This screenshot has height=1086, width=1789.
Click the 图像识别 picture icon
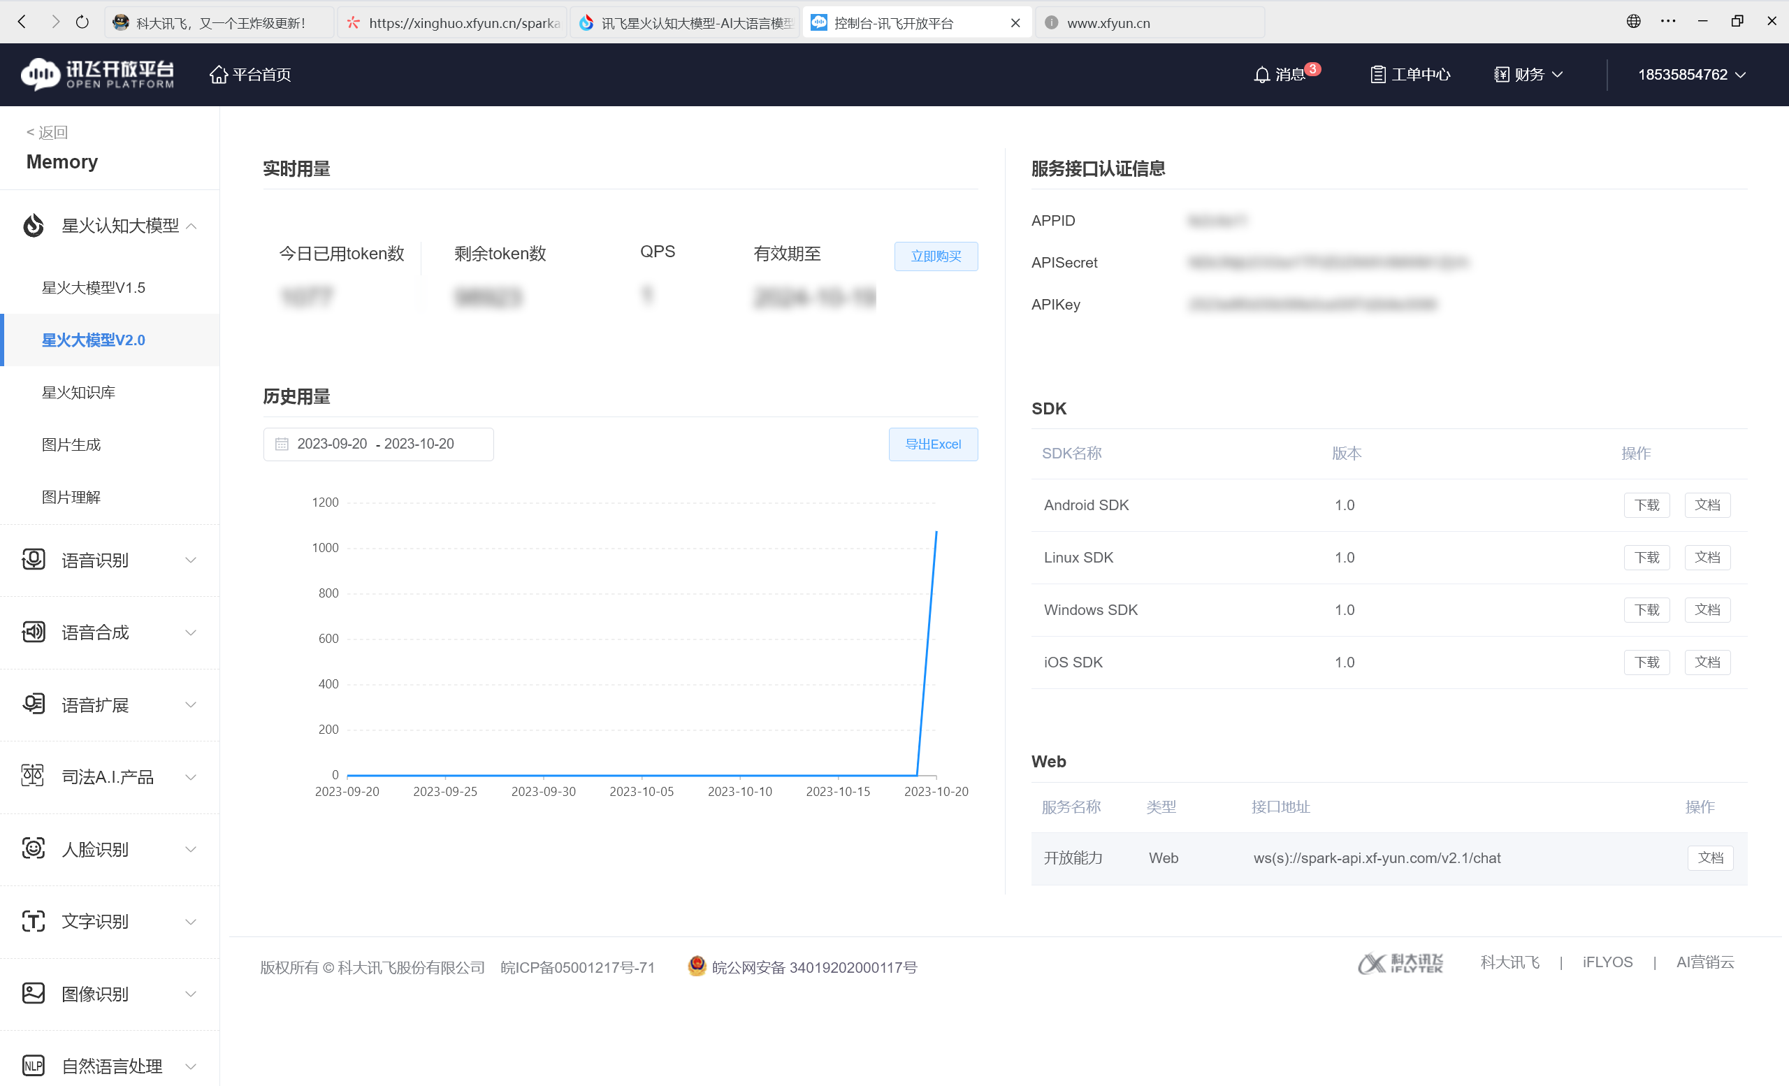34,993
